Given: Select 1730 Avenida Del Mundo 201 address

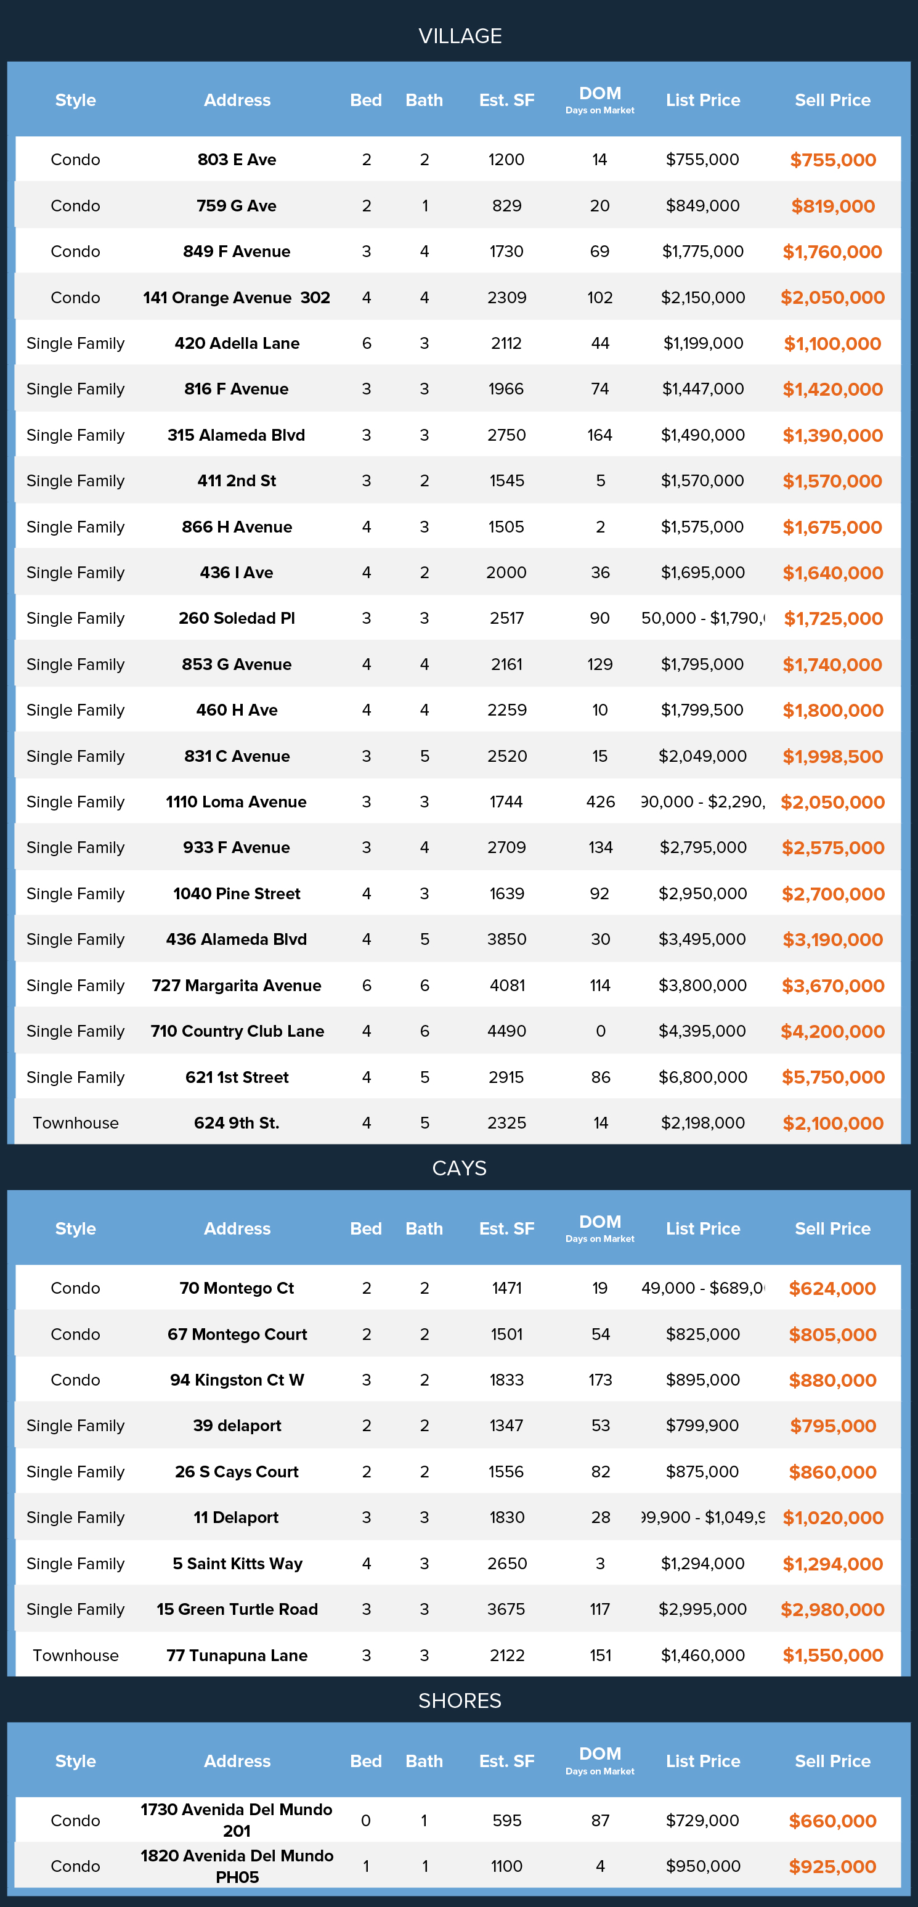Looking at the screenshot, I should click(x=237, y=1820).
